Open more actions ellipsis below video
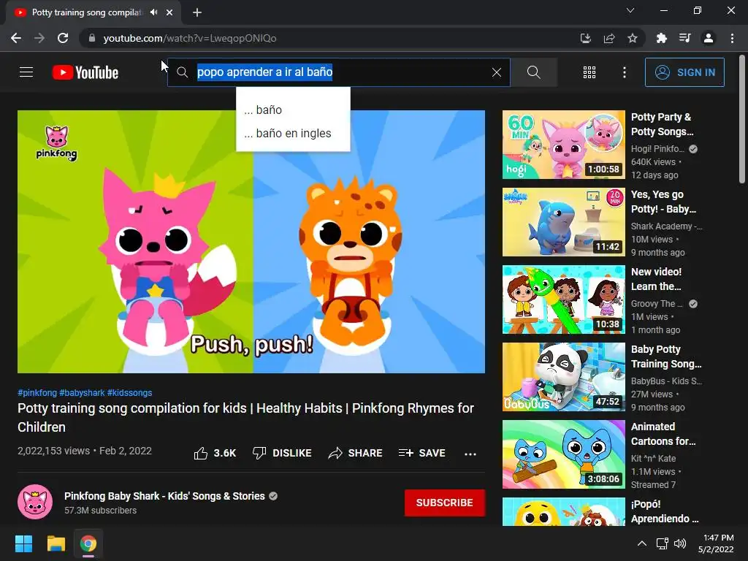748x561 pixels. pyautogui.click(x=470, y=454)
